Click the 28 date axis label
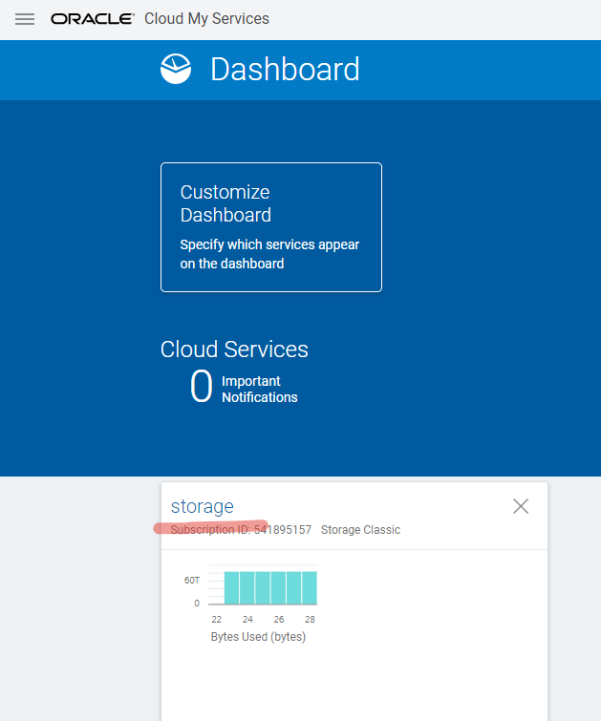Viewport: 601px width, 721px height. click(310, 620)
